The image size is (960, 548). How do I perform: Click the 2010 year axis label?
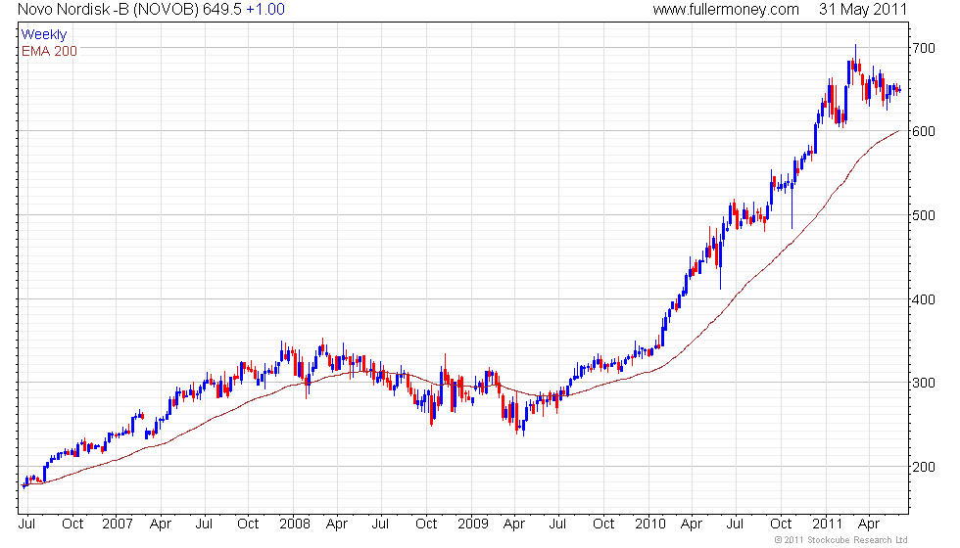650,525
